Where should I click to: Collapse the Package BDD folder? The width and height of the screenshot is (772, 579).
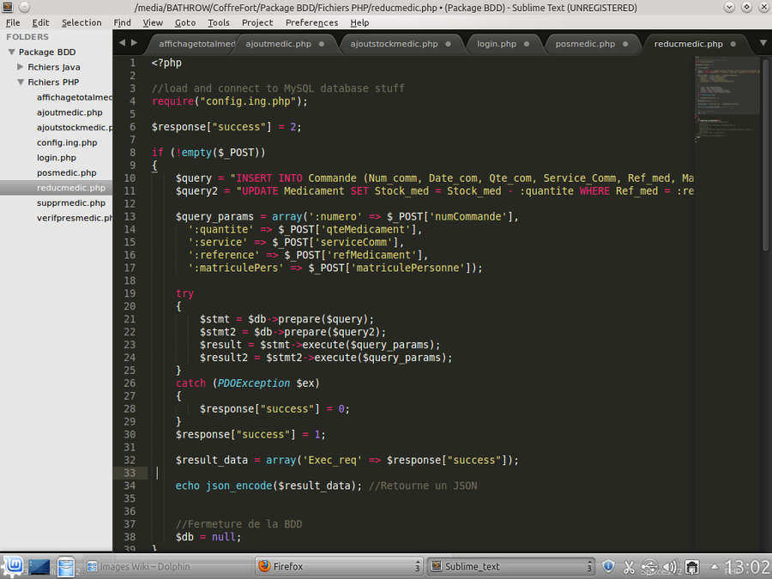[x=11, y=52]
